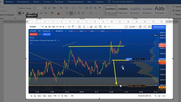
Task: Open the Справка ribbon tab
Action: pyautogui.click(x=99, y=2)
